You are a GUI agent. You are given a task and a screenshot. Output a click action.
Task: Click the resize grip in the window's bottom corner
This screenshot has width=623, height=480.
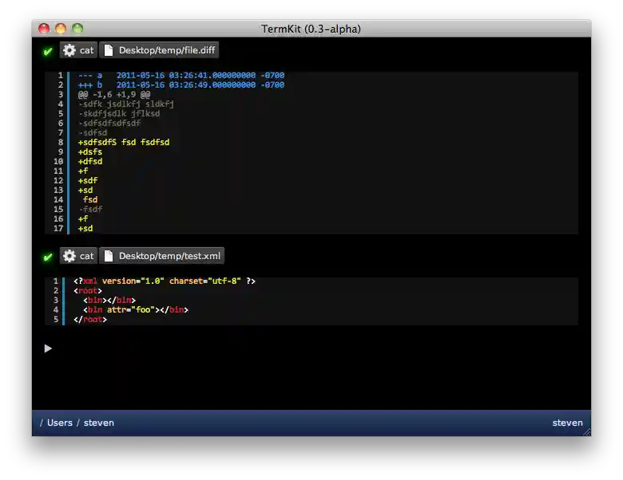point(586,431)
